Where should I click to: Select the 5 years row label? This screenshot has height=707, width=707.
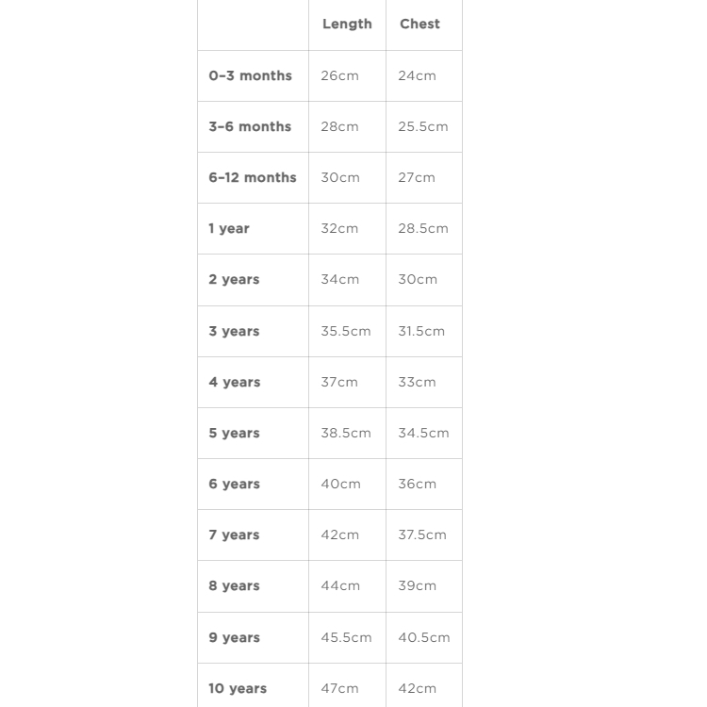[234, 433]
